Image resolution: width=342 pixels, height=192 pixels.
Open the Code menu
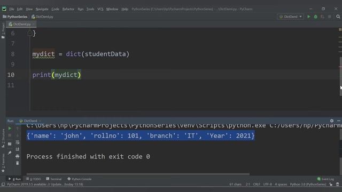click(55, 9)
